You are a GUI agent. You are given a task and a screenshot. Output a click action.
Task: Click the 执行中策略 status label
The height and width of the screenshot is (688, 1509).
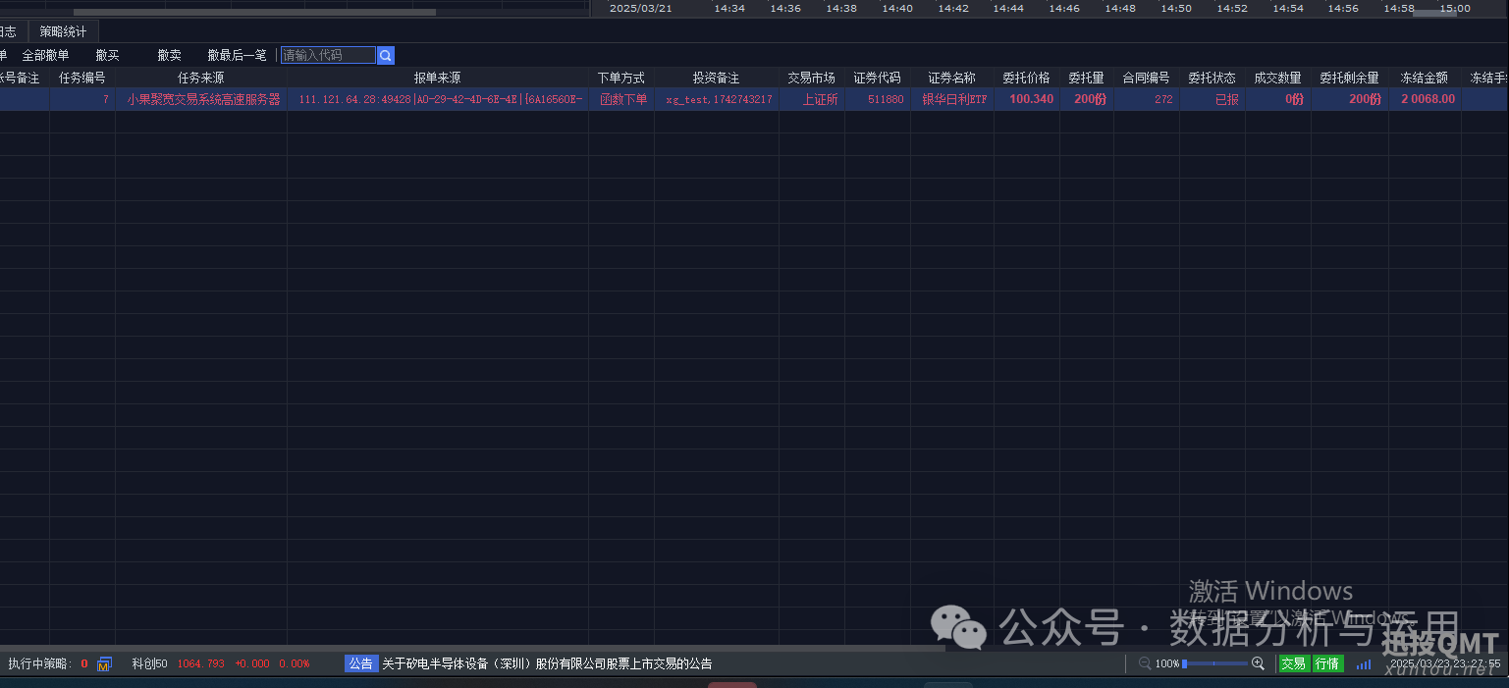click(x=40, y=664)
